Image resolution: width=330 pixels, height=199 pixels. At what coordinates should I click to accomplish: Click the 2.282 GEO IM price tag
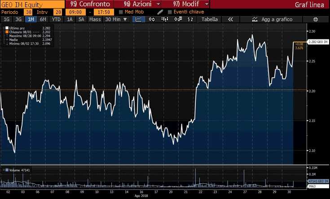click(x=318, y=42)
